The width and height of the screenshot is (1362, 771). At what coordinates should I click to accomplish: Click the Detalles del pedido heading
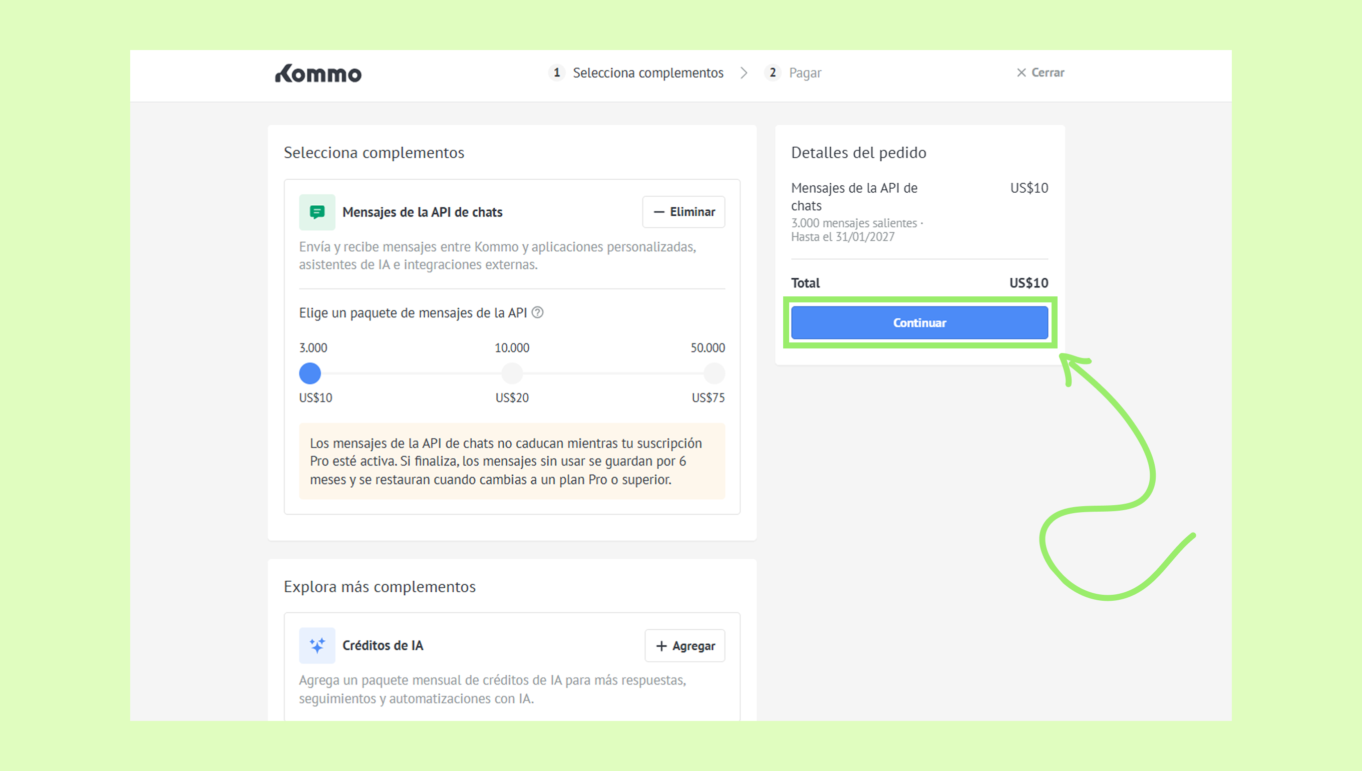point(858,153)
